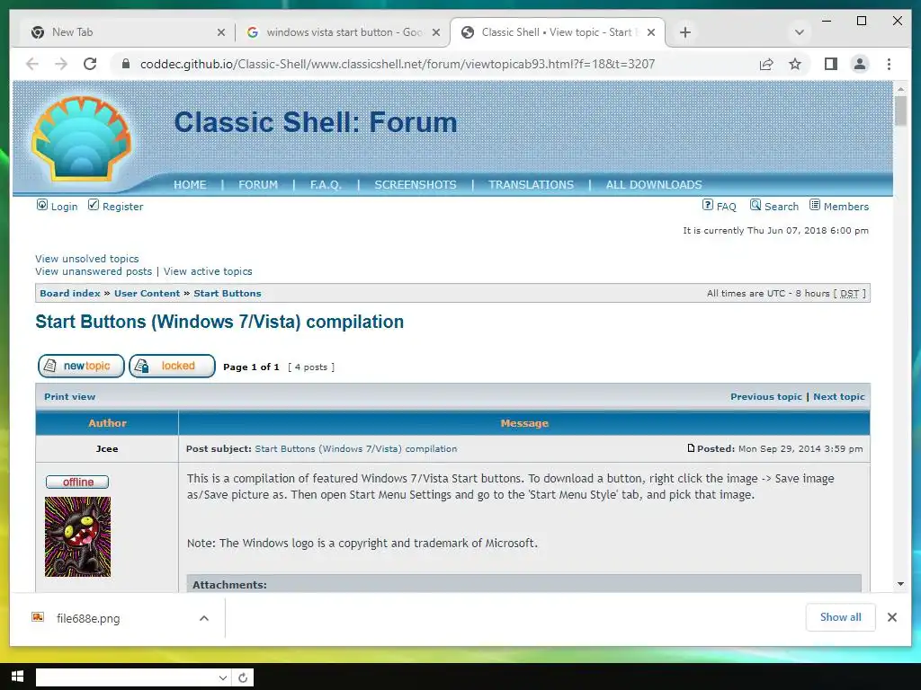Open the ALL DOWNLOADS navigation item
Screen dimensions: 921x690
pyautogui.click(x=654, y=185)
